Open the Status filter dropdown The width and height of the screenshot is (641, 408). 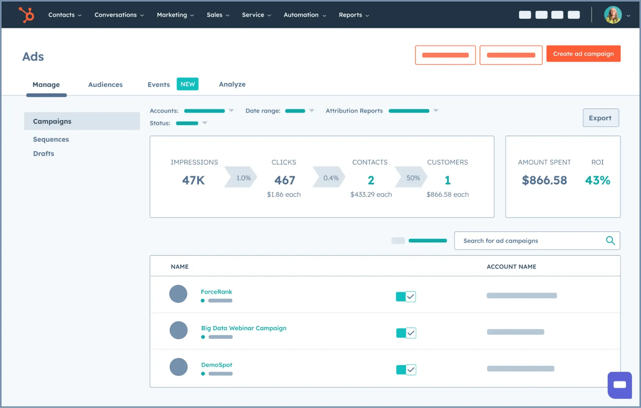pyautogui.click(x=205, y=123)
